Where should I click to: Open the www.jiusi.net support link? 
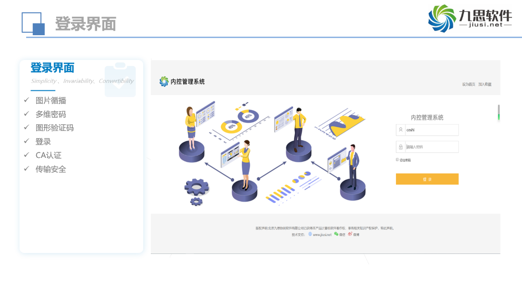(x=322, y=234)
